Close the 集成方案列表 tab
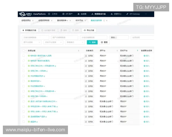172x137 pixels. pos(107,21)
